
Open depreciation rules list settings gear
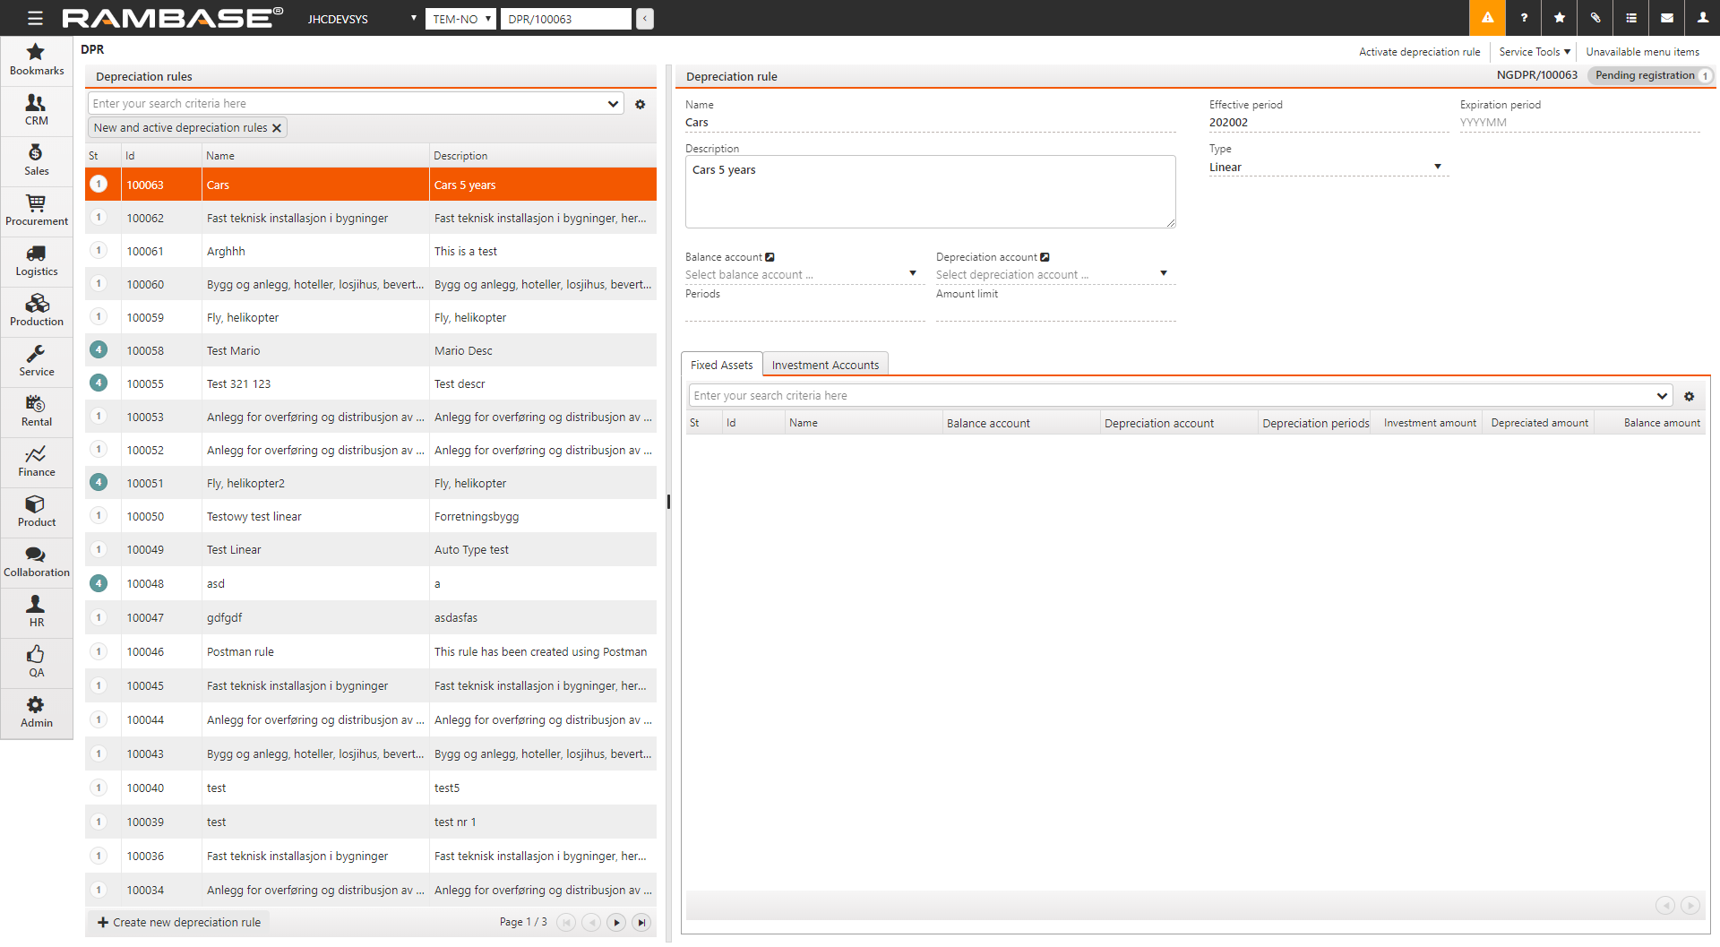coord(640,104)
